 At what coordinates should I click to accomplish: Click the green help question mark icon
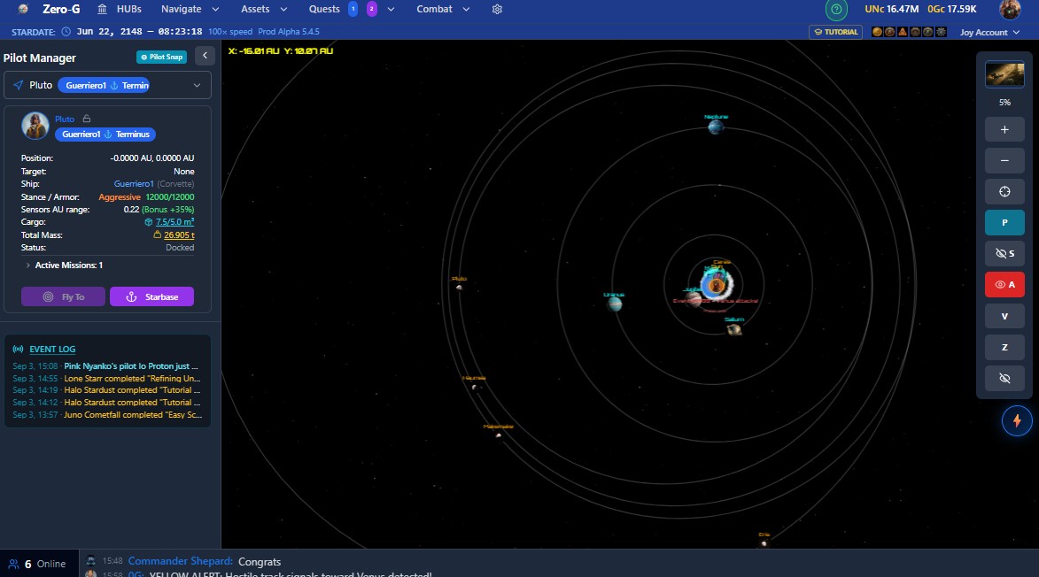pyautogui.click(x=836, y=9)
